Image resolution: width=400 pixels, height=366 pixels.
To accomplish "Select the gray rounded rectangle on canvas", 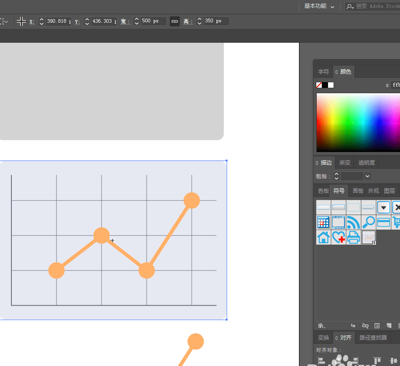I will tap(112, 91).
